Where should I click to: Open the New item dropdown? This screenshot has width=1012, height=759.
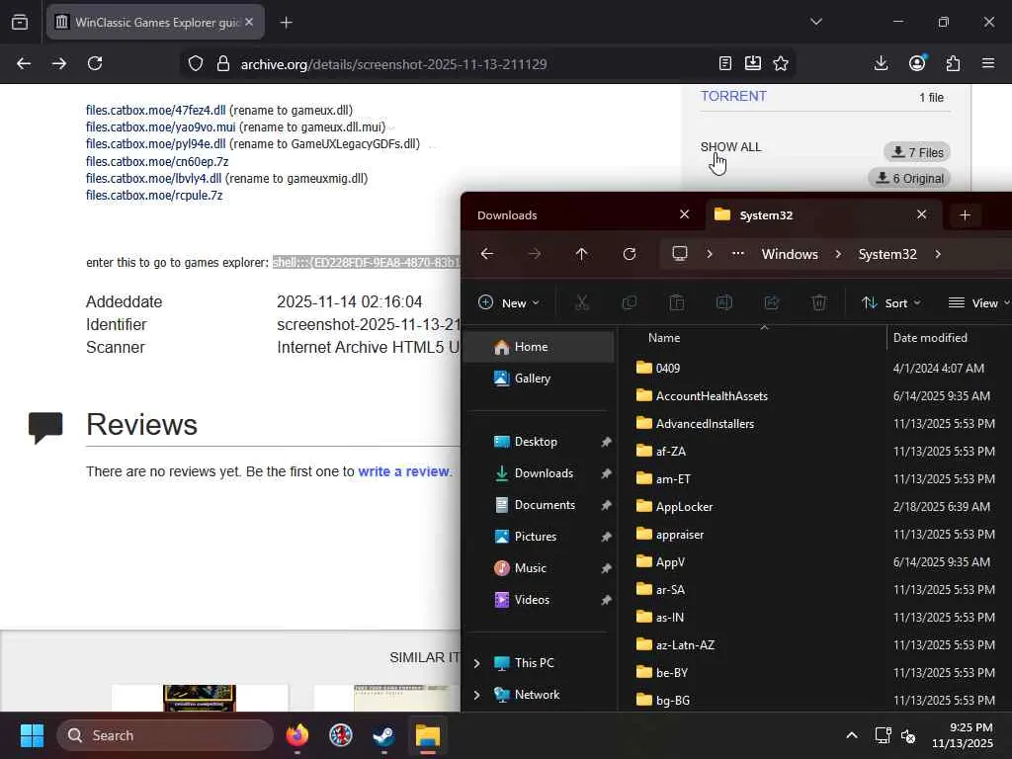click(509, 302)
